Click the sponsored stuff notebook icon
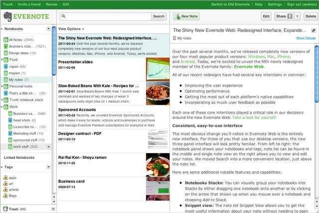 coord(10,140)
